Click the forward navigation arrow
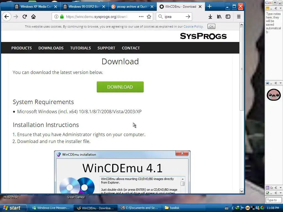 pyautogui.click(x=16, y=17)
